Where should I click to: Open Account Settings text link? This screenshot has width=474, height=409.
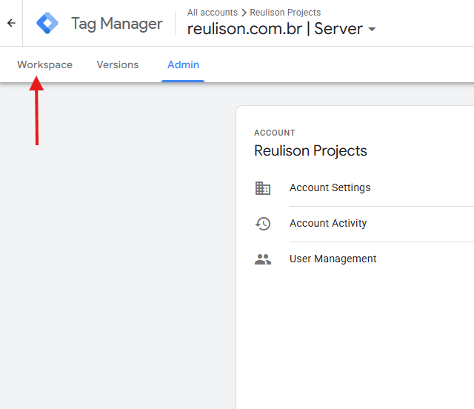click(x=330, y=188)
